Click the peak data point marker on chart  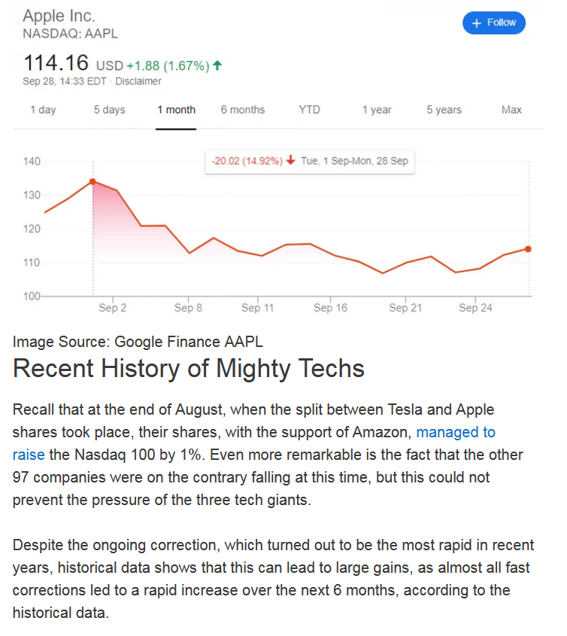tap(92, 181)
